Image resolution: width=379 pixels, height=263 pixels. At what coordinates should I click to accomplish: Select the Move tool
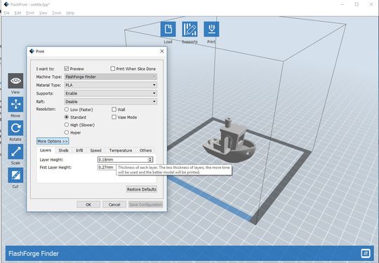15,104
